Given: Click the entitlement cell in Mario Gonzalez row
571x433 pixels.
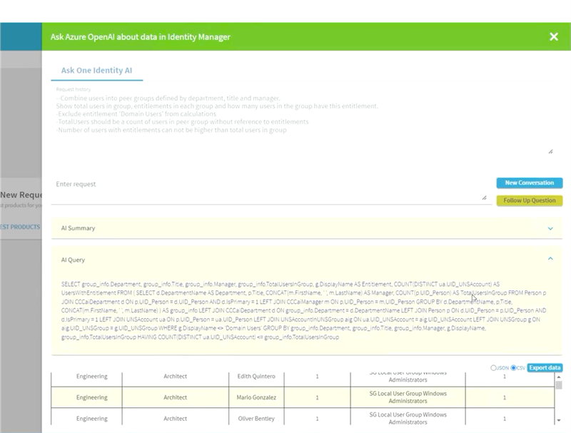Looking at the screenshot, I should [408, 397].
